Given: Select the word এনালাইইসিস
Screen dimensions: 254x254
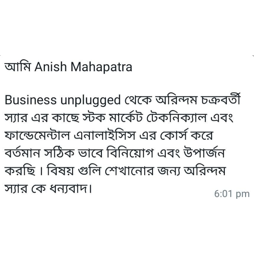Looking at the screenshot, I should tap(105, 135).
